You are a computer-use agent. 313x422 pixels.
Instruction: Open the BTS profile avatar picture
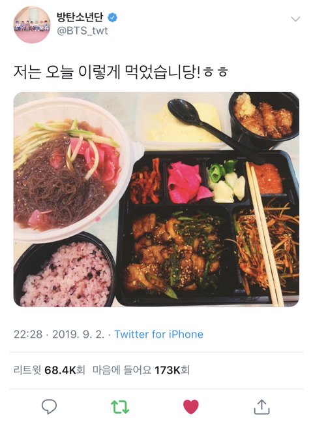(32, 25)
